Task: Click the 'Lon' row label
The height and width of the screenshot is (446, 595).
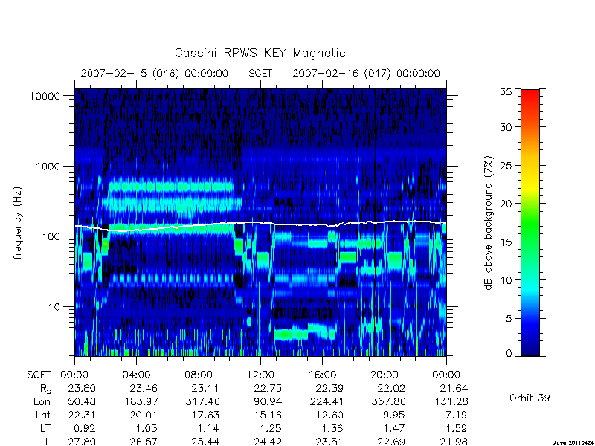Action: 42,401
